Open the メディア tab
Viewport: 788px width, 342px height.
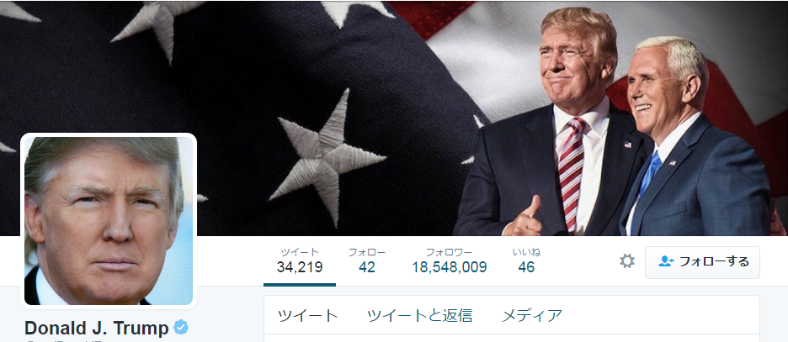532,315
